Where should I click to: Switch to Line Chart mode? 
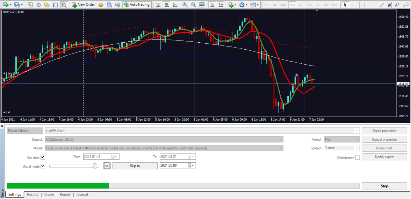175,5
